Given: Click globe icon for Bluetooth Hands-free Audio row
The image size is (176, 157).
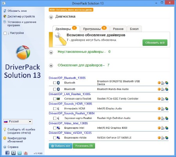Looking at the screenshot, I should pos(167,89).
